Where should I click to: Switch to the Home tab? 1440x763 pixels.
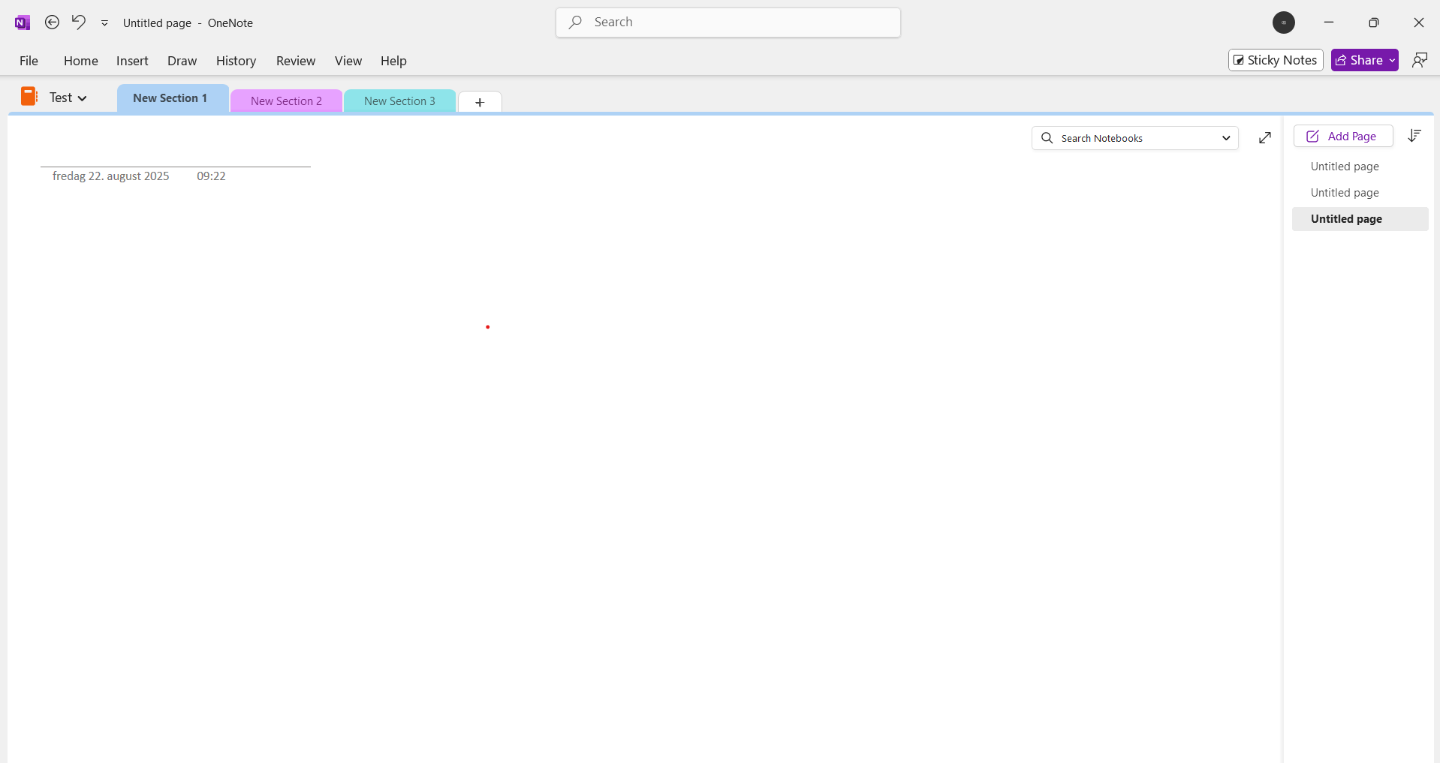pos(81,61)
